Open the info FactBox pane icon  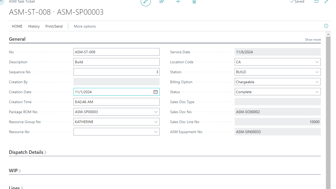[x=326, y=26]
